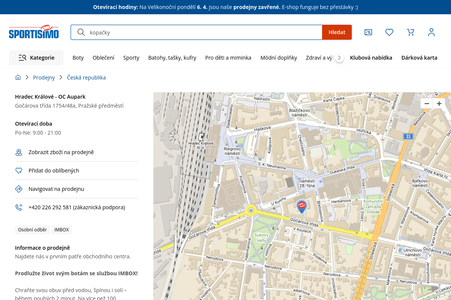Click the store location pin icon
Image resolution: width=451 pixels, height=300 pixels.
tap(19, 152)
